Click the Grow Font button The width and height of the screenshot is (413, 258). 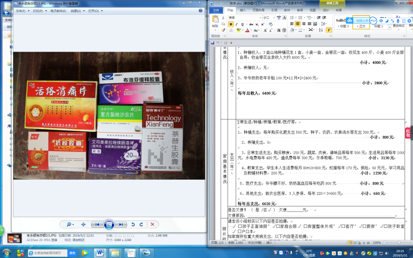coord(265,30)
